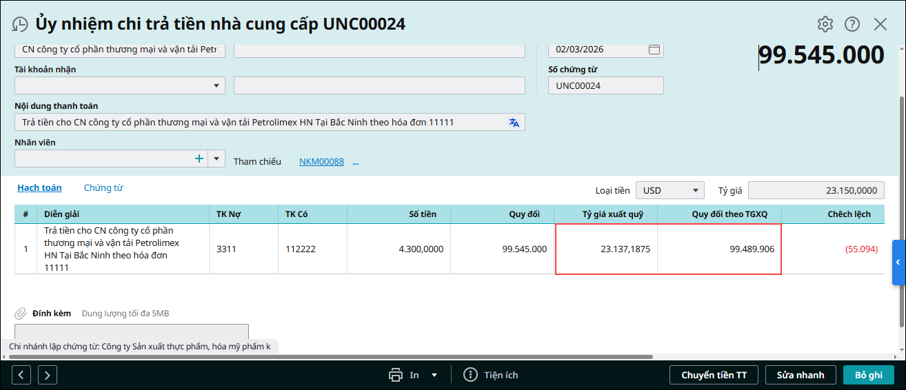Viewport: 906px width, 390px height.
Task: Go to next voucher arrow
Action: click(47, 375)
